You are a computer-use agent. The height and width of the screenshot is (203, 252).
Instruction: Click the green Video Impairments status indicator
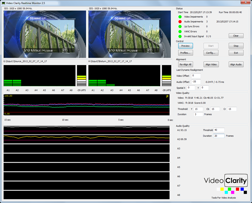click(180, 17)
